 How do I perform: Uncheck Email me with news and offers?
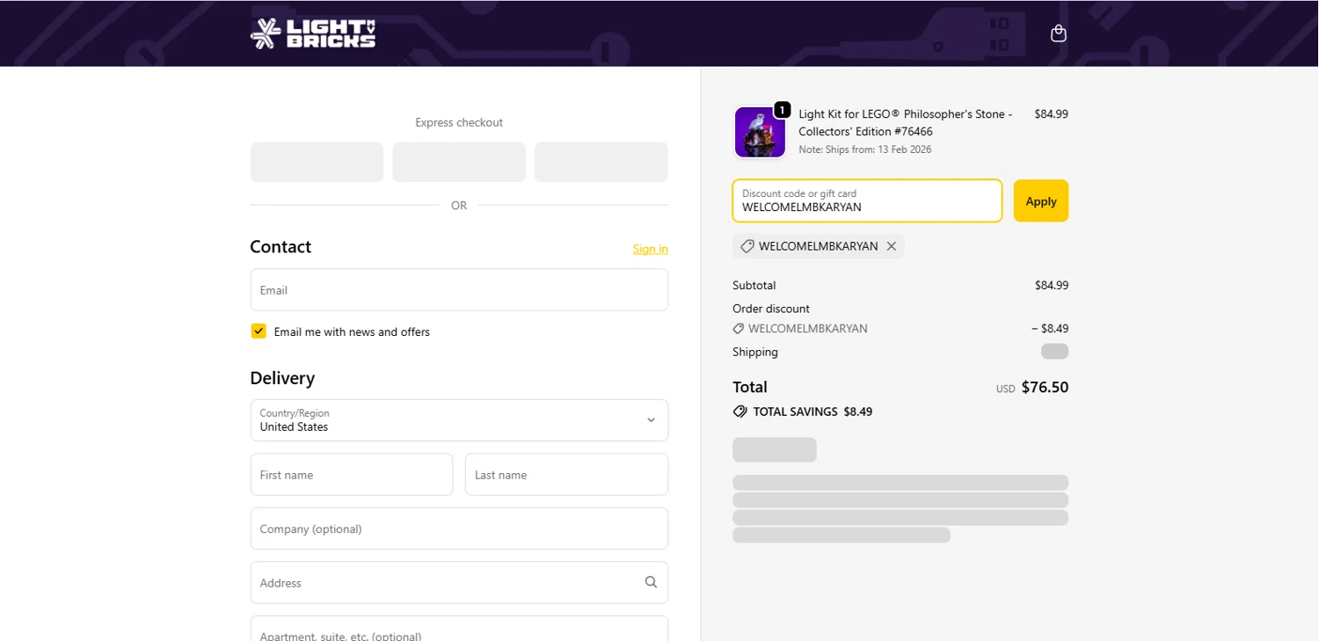pyautogui.click(x=259, y=331)
